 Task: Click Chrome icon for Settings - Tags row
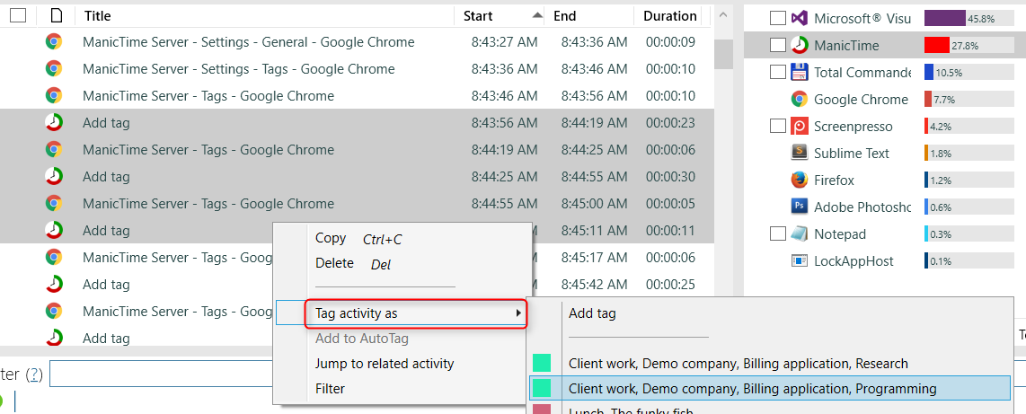tap(54, 69)
